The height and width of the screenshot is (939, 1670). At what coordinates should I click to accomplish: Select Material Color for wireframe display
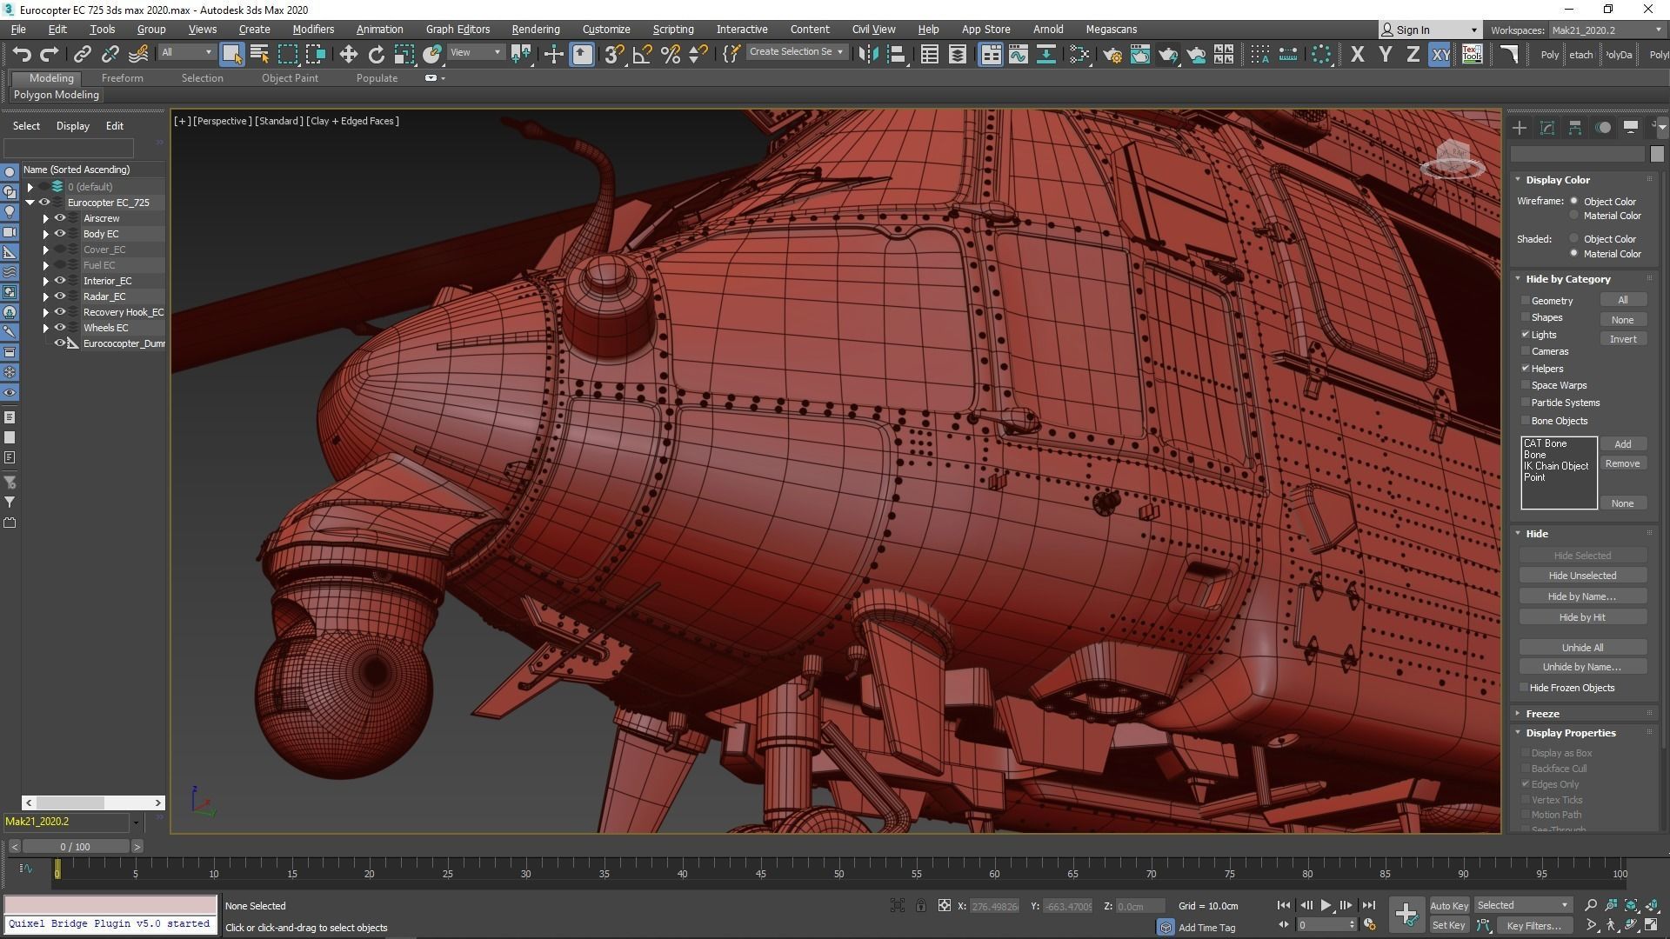(x=1573, y=216)
